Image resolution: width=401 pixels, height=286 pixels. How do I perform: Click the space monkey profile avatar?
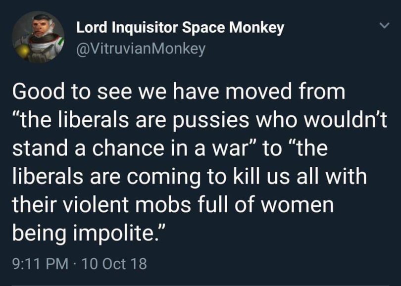tap(38, 38)
